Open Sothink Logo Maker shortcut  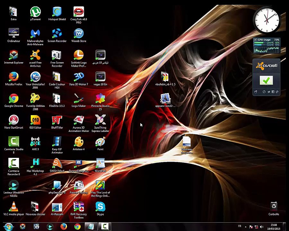79,59
